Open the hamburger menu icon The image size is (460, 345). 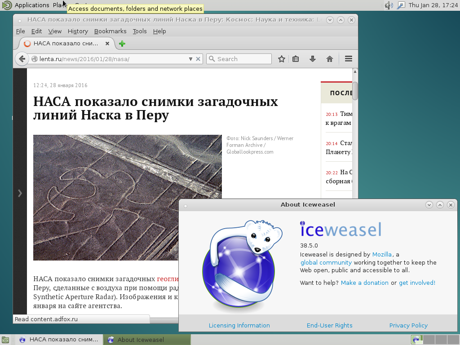(x=348, y=59)
